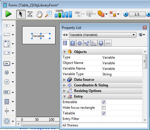Screen dimensions: 150x130
Task: Go to previous form page
Action: coord(126,14)
